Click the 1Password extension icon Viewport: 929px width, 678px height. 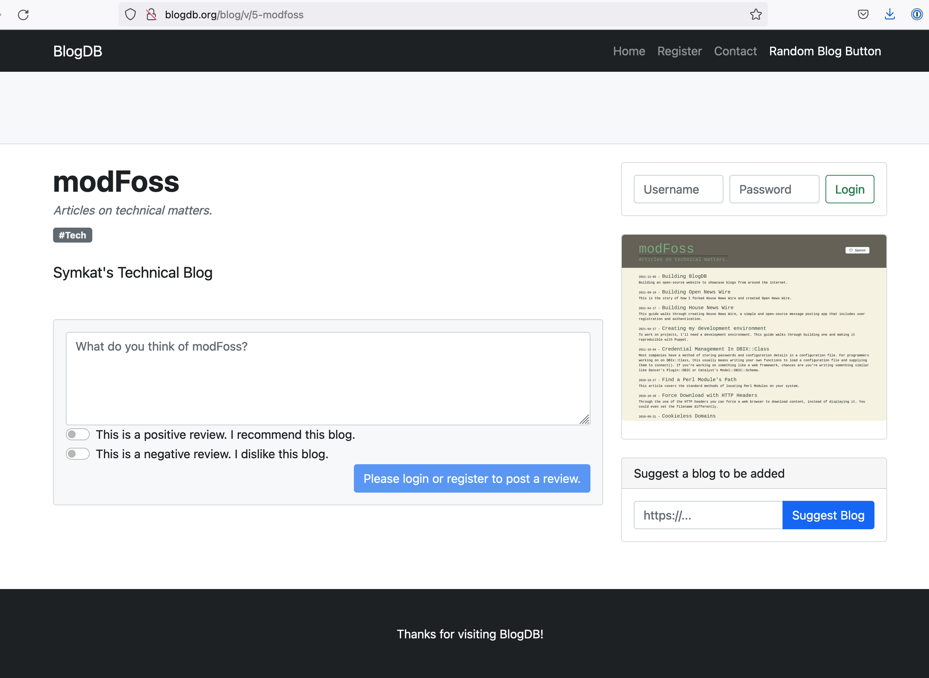[916, 15]
